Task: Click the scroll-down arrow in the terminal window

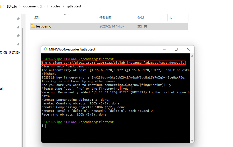Action: [192, 140]
